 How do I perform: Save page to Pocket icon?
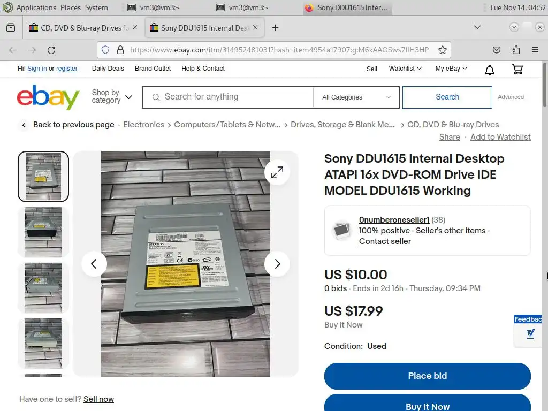(x=496, y=50)
